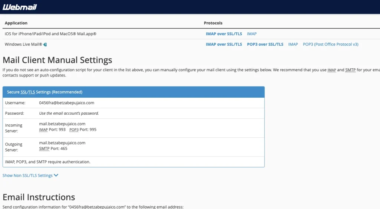
Task: Select iOS for iPhone/iPad/iPod row text
Action: click(50, 34)
